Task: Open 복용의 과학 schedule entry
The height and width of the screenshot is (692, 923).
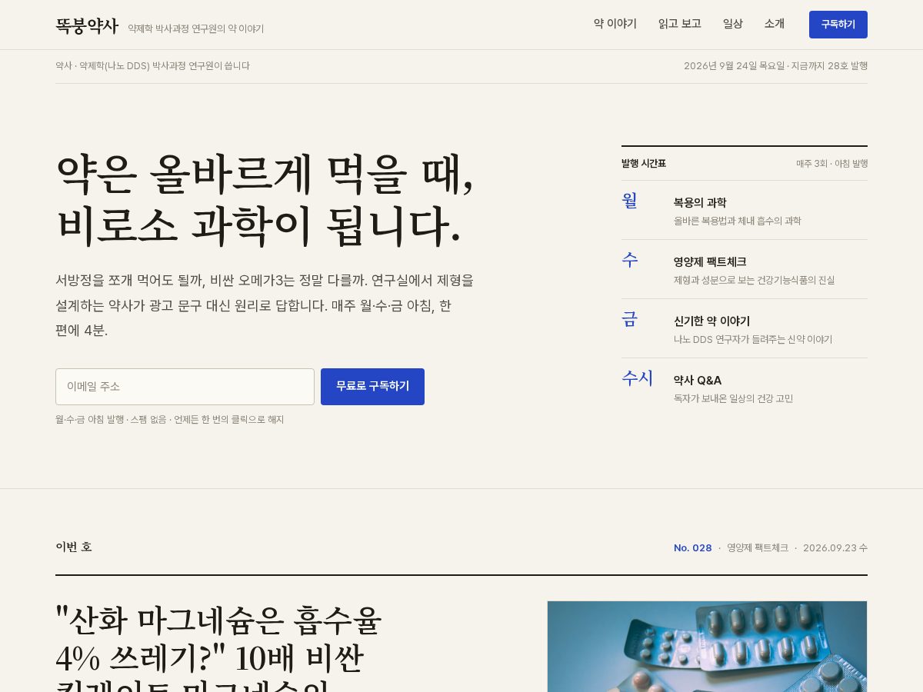Action: tap(745, 210)
